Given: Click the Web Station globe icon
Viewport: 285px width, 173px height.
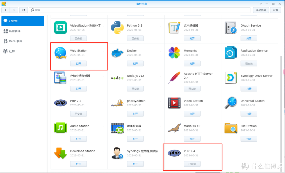Looking at the screenshot, I should [60, 53].
